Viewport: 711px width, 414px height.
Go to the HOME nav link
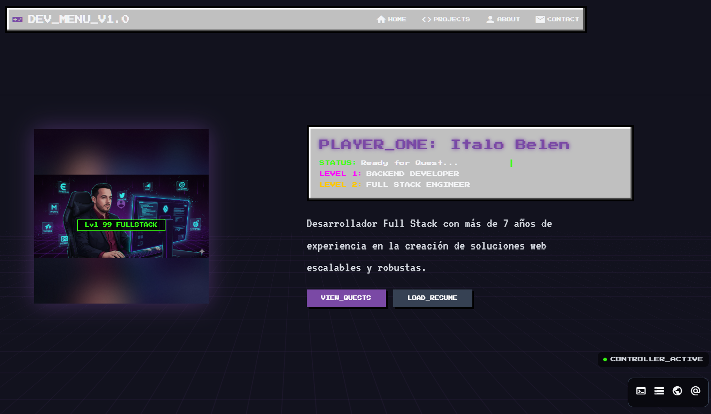391,19
